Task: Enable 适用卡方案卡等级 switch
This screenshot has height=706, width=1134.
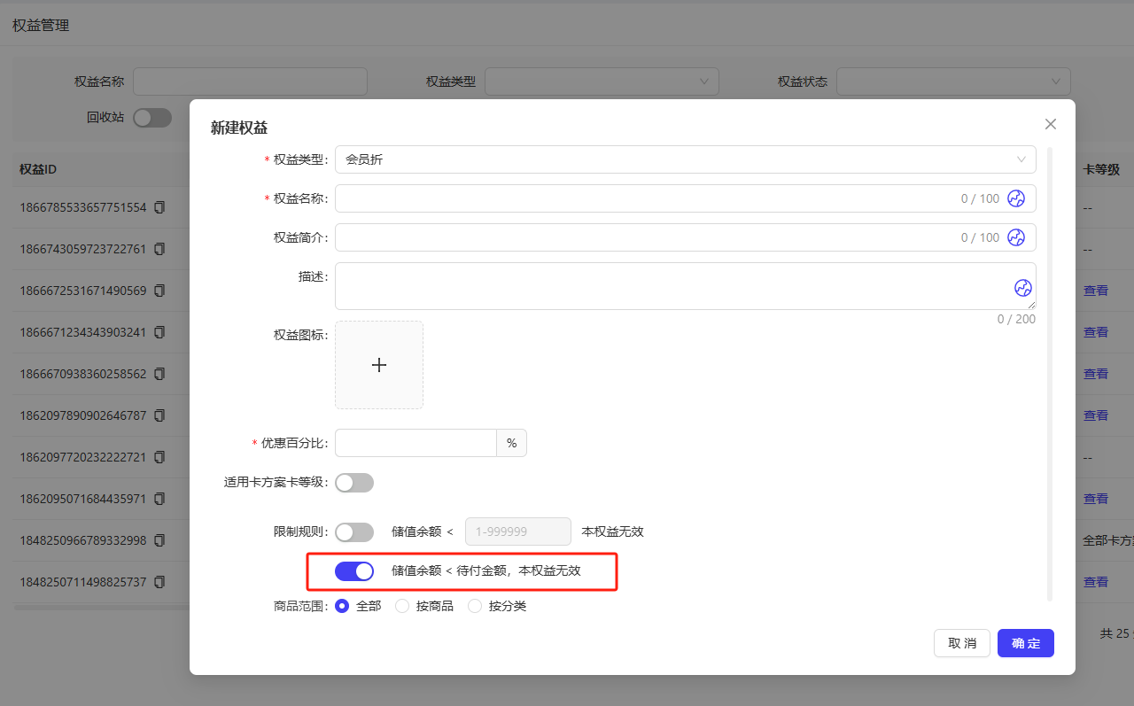Action: [354, 483]
